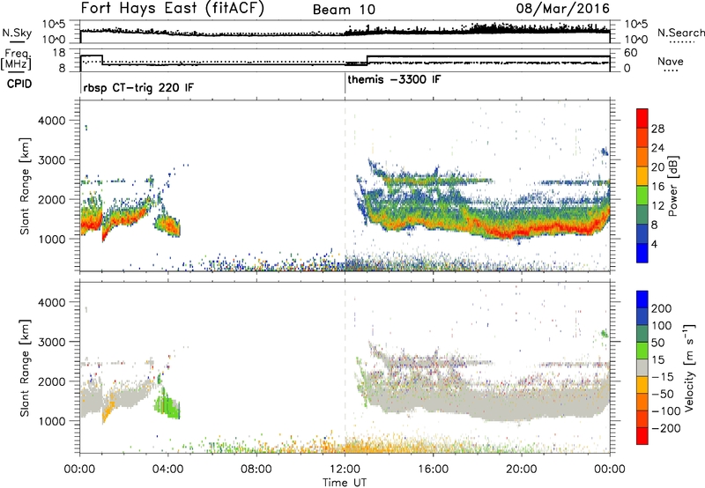Click the '20:00' time tick label

(522, 469)
